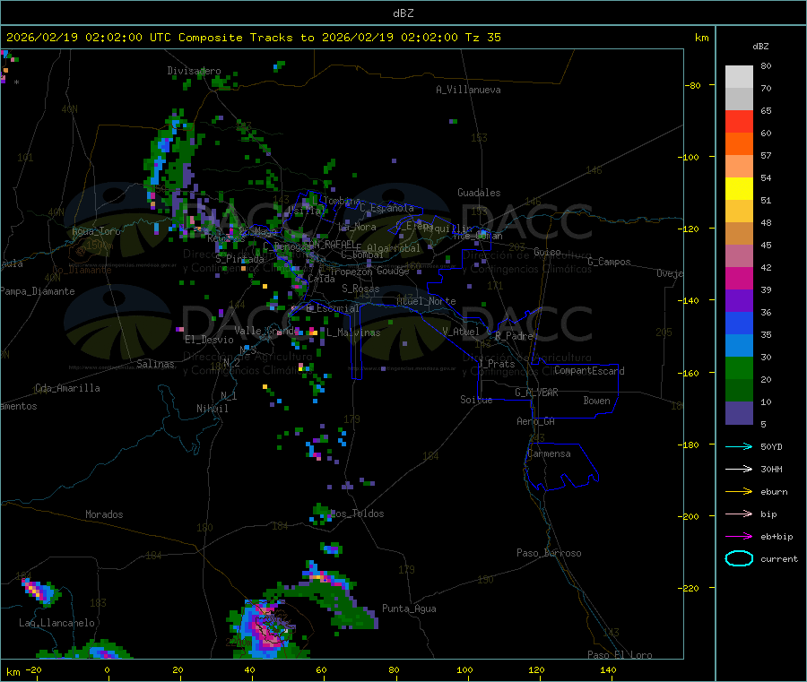This screenshot has width=807, height=682.
Task: Click the Composite Tracks timestamp header line
Action: [x=254, y=38]
